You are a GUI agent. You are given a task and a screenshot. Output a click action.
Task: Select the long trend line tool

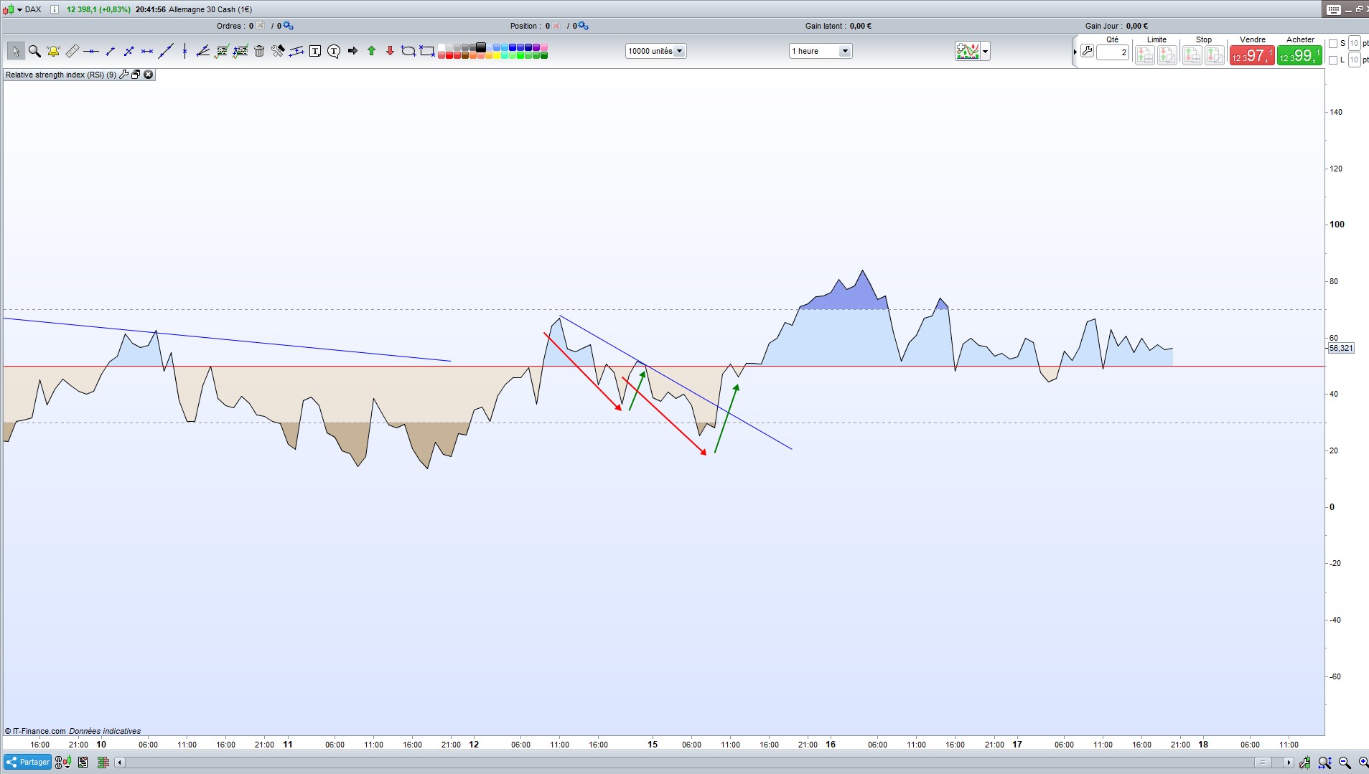tap(166, 51)
